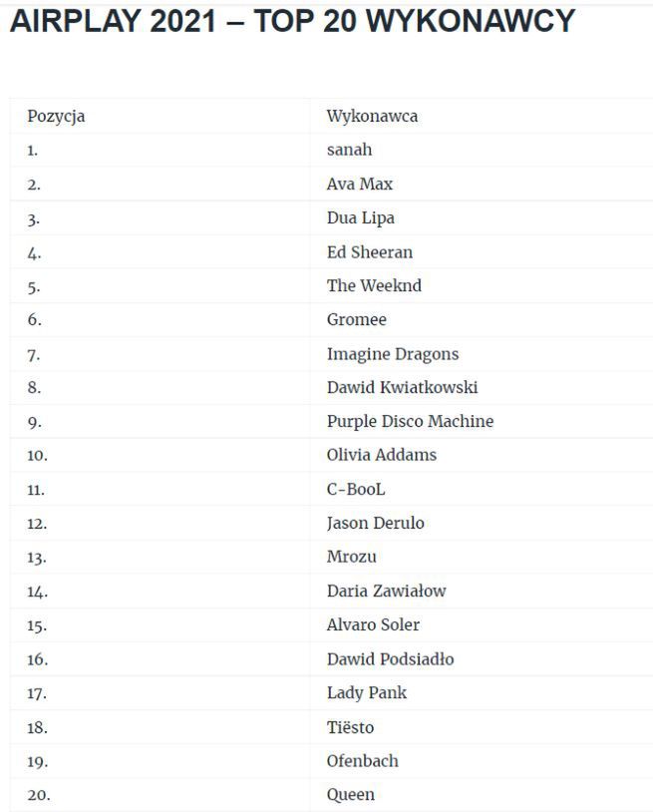Select Purple Disco Machine entry

tap(410, 421)
